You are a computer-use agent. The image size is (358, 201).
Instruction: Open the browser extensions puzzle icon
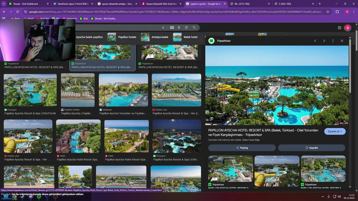click(x=337, y=12)
